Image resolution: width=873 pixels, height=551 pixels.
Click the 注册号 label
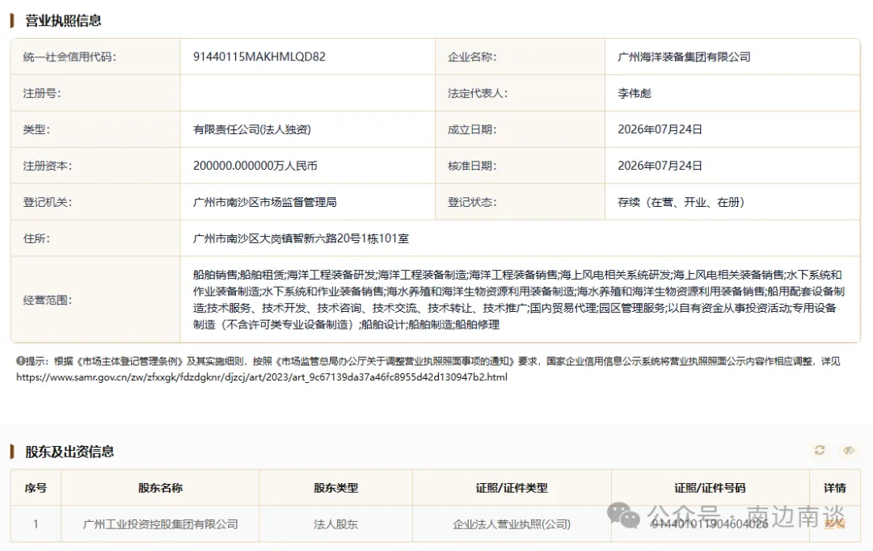42,93
